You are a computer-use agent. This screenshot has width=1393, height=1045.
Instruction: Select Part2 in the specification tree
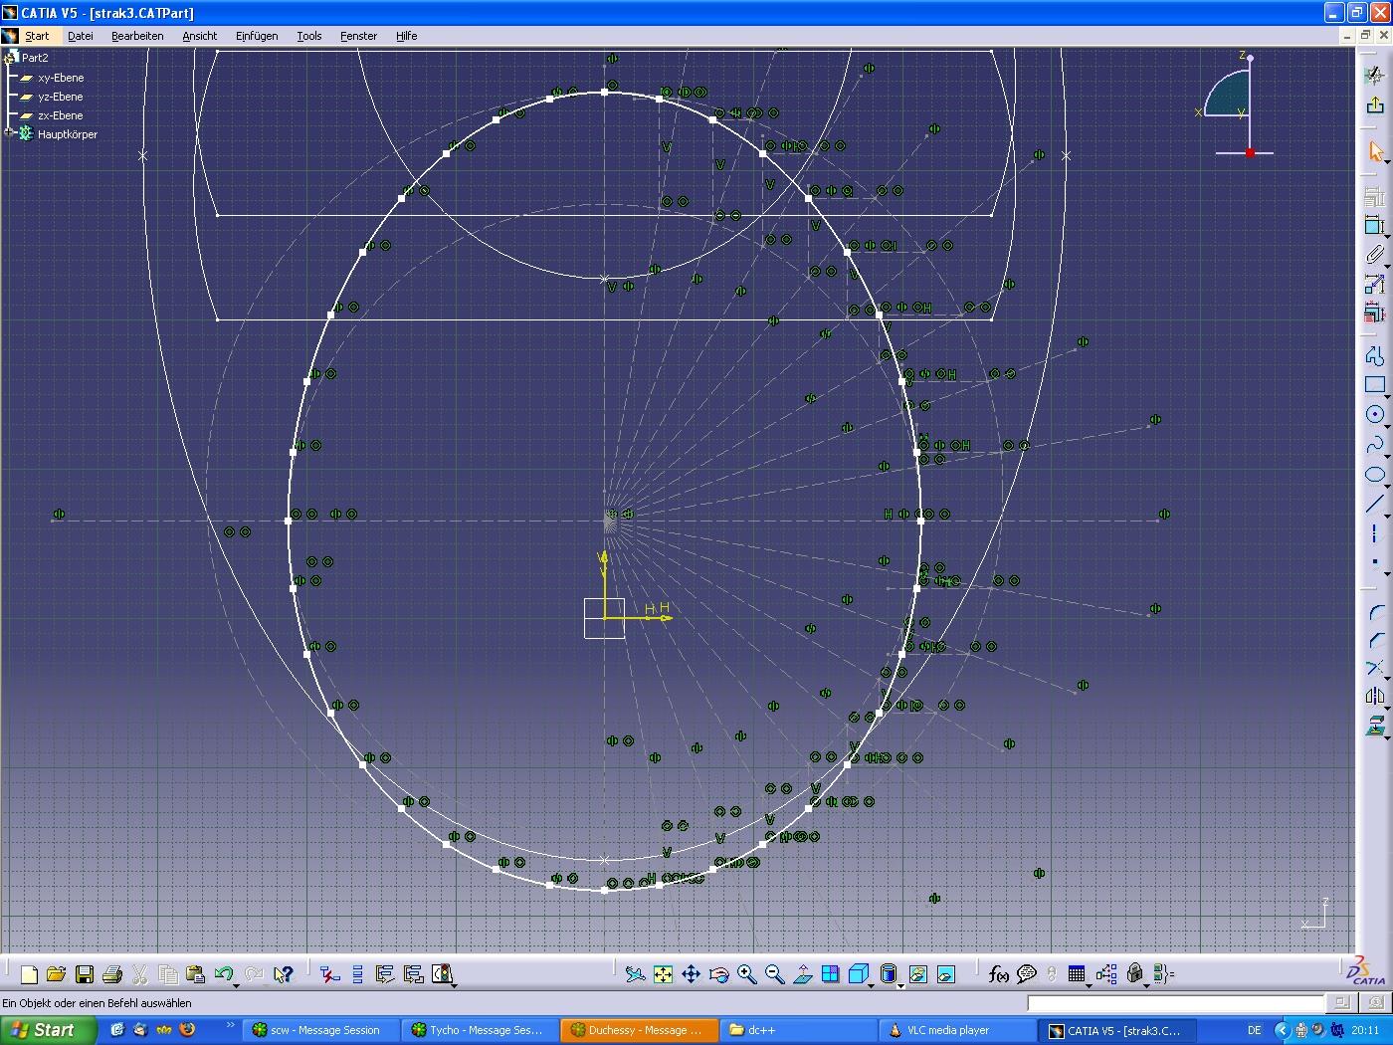click(35, 58)
